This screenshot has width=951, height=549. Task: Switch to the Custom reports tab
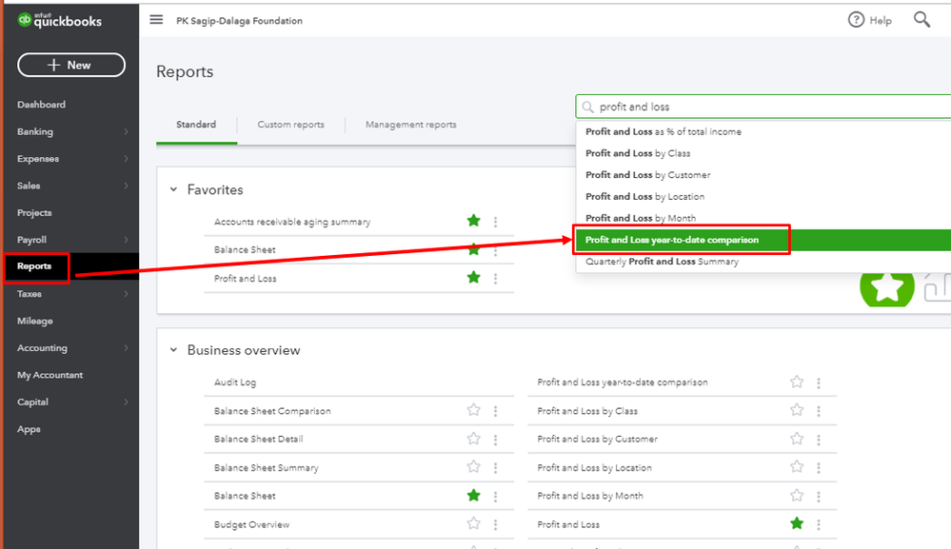290,125
